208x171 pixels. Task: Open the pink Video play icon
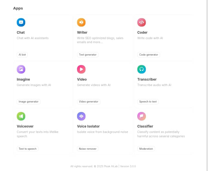81,69
